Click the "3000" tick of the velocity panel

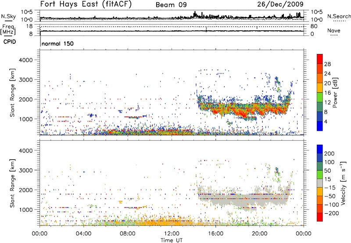pos(26,170)
